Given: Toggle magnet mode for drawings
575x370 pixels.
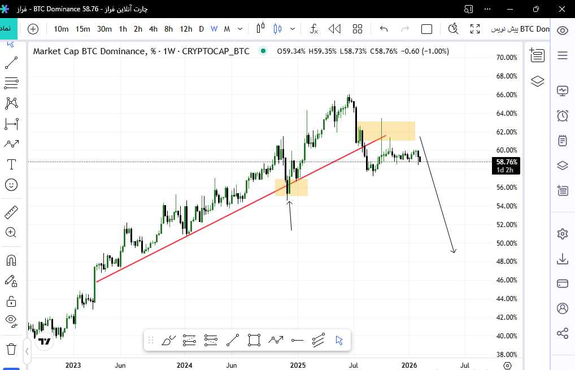Looking at the screenshot, I should 11,260.
